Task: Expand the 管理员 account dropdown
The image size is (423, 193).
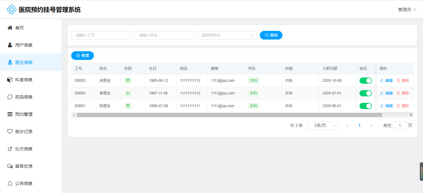Action: pos(407,10)
